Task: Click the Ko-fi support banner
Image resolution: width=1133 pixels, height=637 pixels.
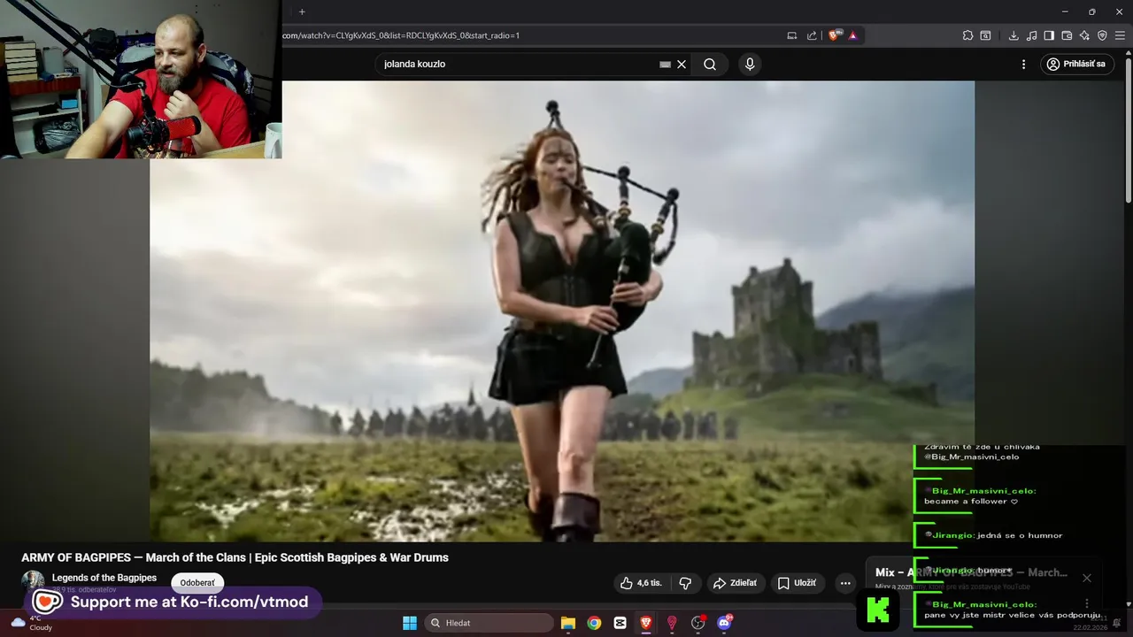Action: (x=173, y=602)
